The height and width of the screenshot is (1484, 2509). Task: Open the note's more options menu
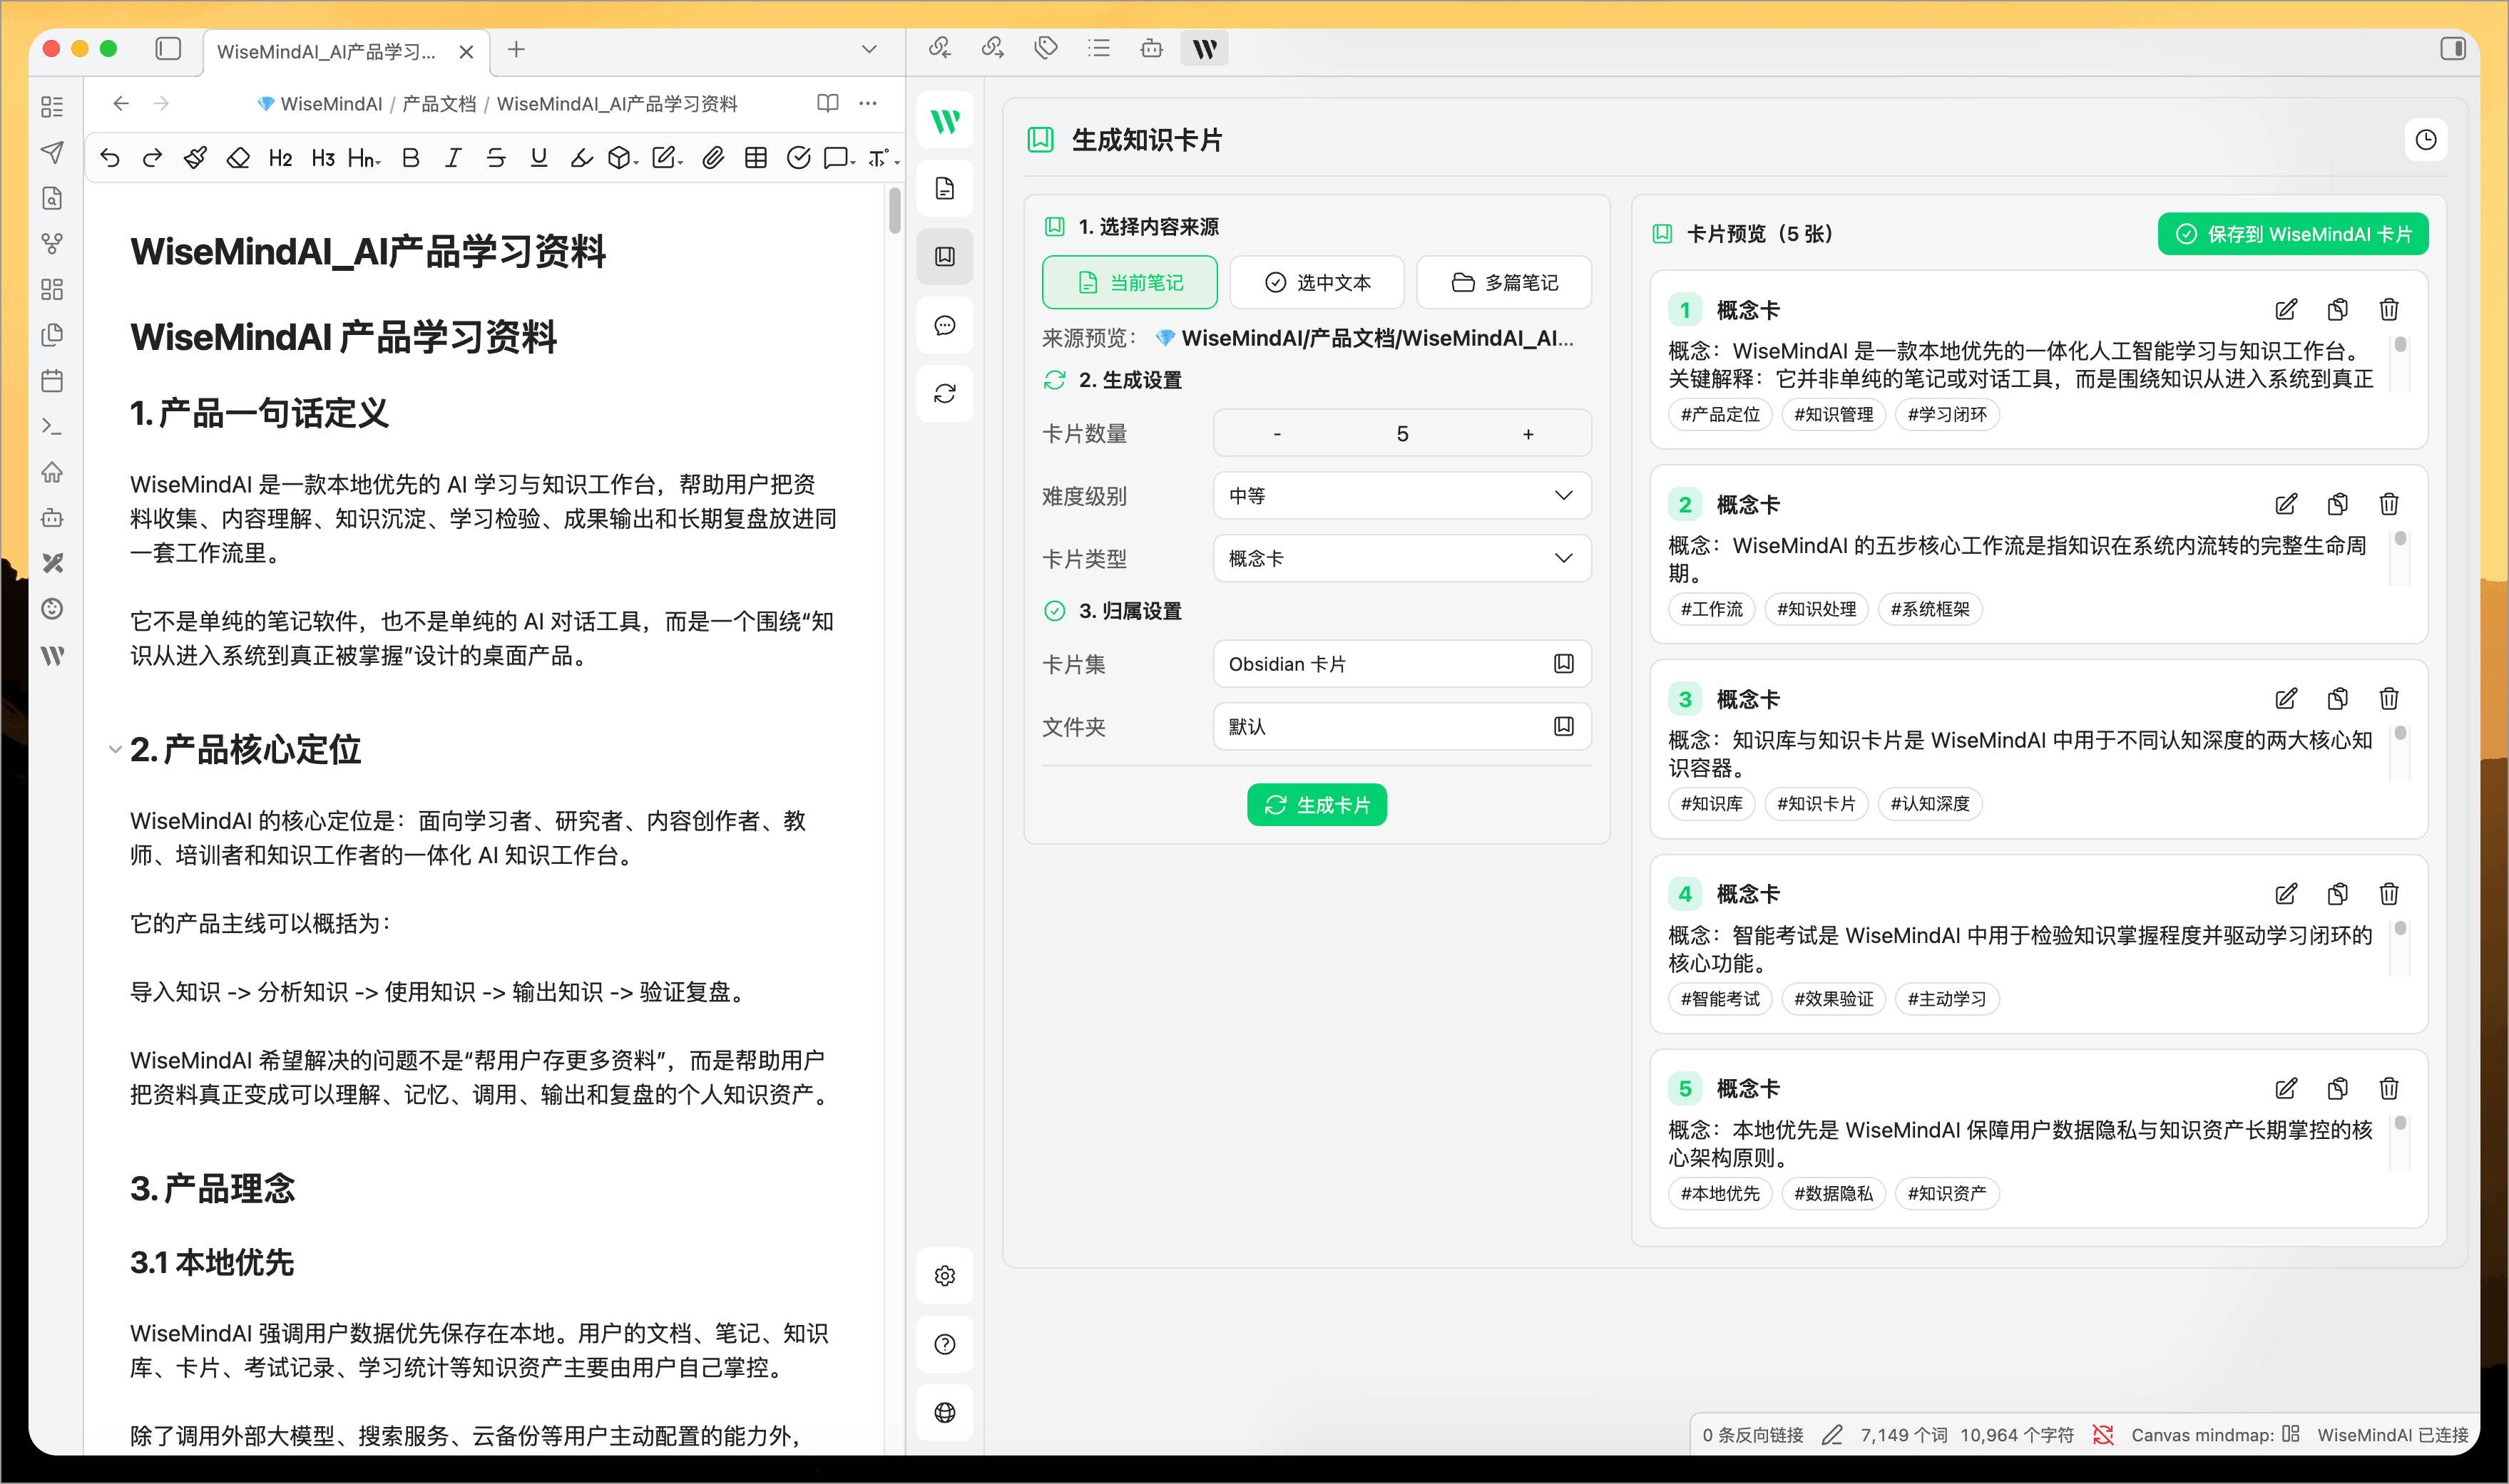point(869,103)
